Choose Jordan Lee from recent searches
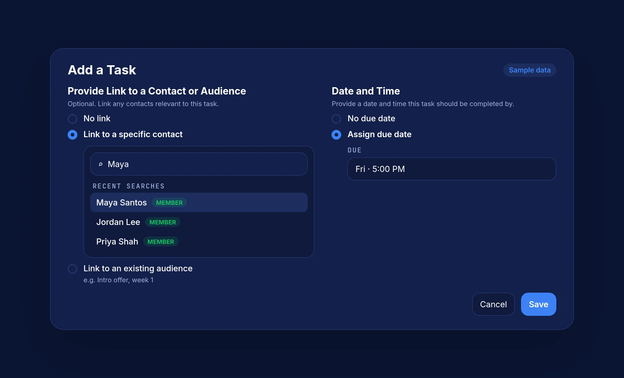 tap(199, 222)
